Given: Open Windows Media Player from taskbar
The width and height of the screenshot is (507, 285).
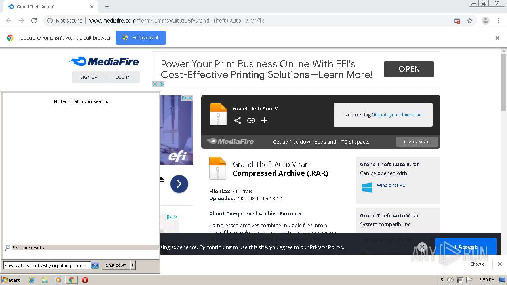Looking at the screenshot, I should pos(58,280).
